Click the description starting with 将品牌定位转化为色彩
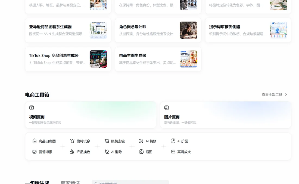This screenshot has width=299, height=184. click(x=236, y=5)
